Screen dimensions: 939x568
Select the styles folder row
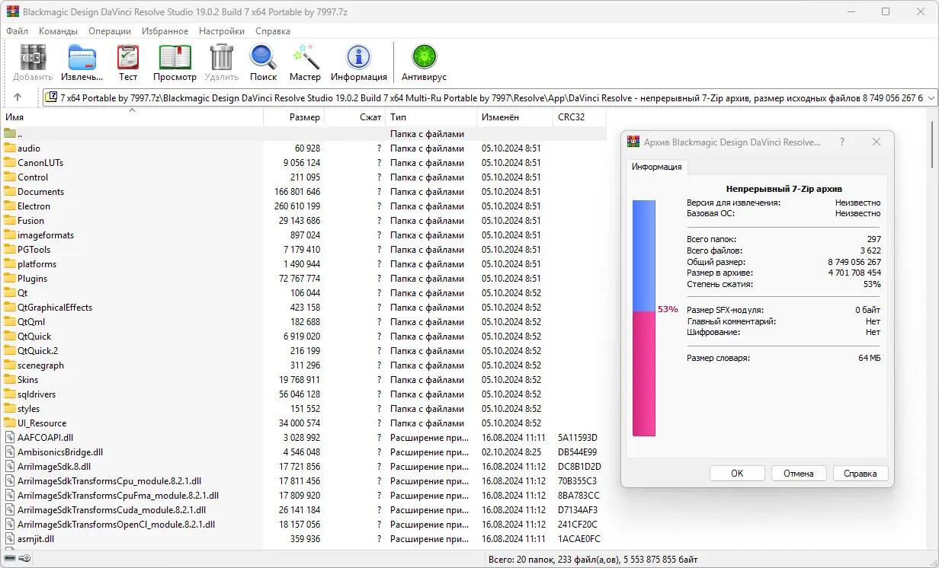pos(305,409)
